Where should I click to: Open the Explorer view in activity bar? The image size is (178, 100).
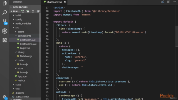coord(5,3)
